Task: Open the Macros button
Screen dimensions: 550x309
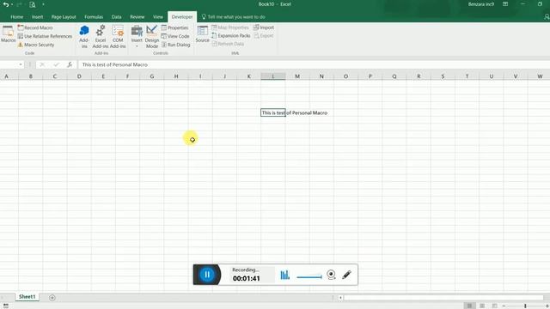Action: click(x=8, y=34)
